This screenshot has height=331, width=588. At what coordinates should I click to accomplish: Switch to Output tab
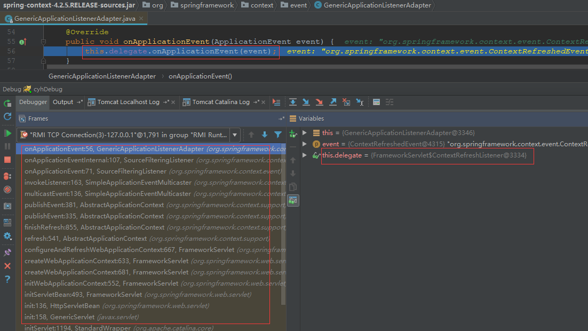(x=63, y=102)
